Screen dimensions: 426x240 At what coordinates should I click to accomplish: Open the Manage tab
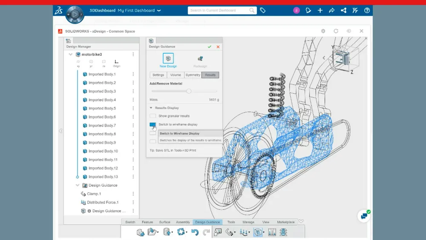click(x=248, y=222)
